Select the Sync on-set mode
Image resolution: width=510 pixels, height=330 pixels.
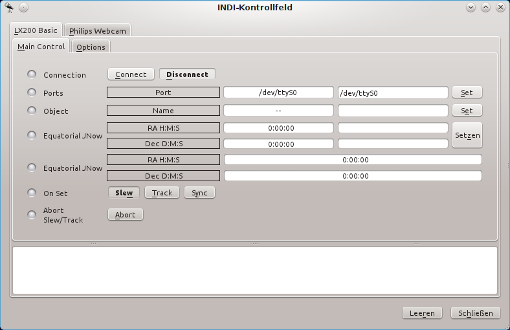tap(199, 193)
